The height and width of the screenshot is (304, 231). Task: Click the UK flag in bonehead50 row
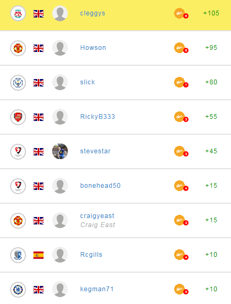tap(38, 186)
